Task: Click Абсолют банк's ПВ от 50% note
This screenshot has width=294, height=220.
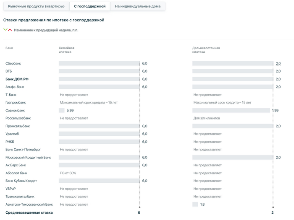Action: (68, 173)
